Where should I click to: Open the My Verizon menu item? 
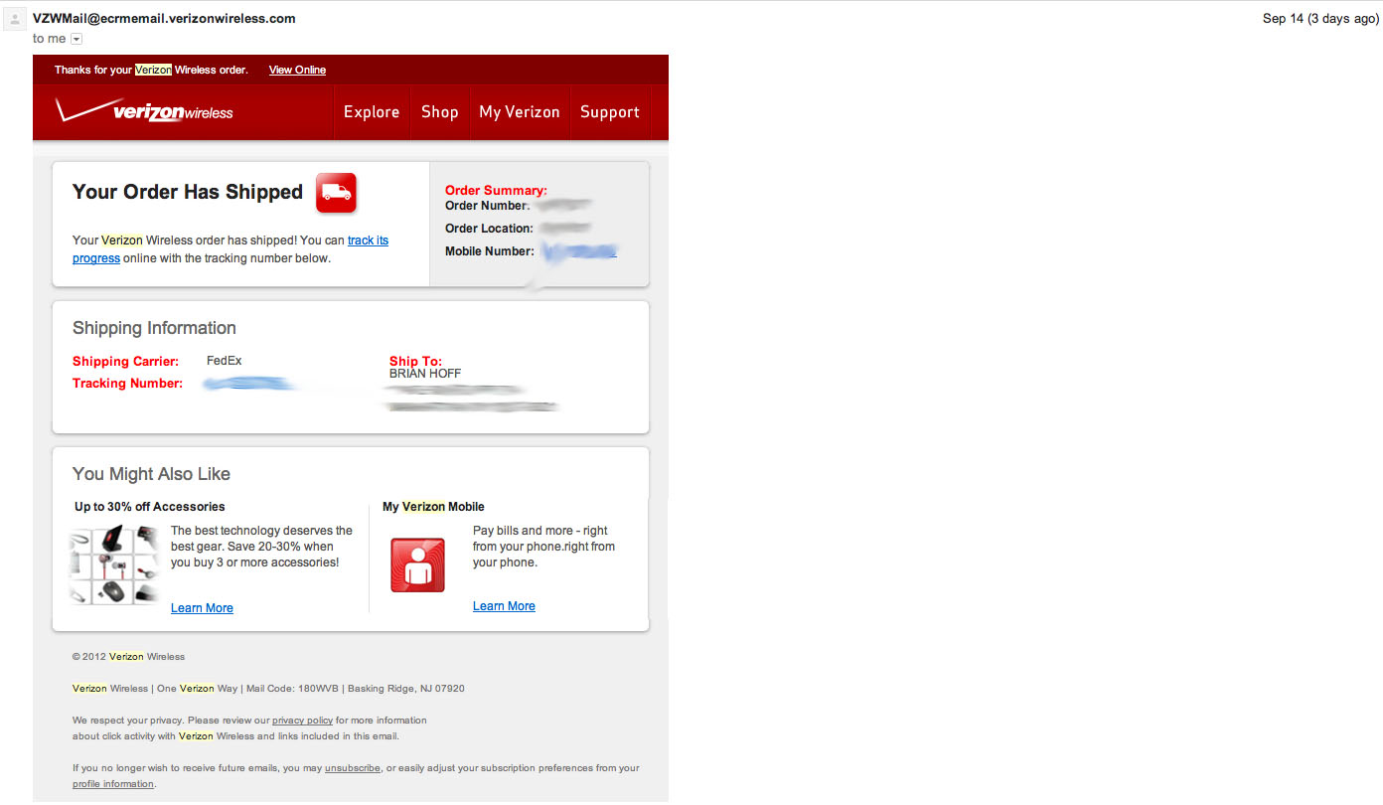[x=520, y=112]
